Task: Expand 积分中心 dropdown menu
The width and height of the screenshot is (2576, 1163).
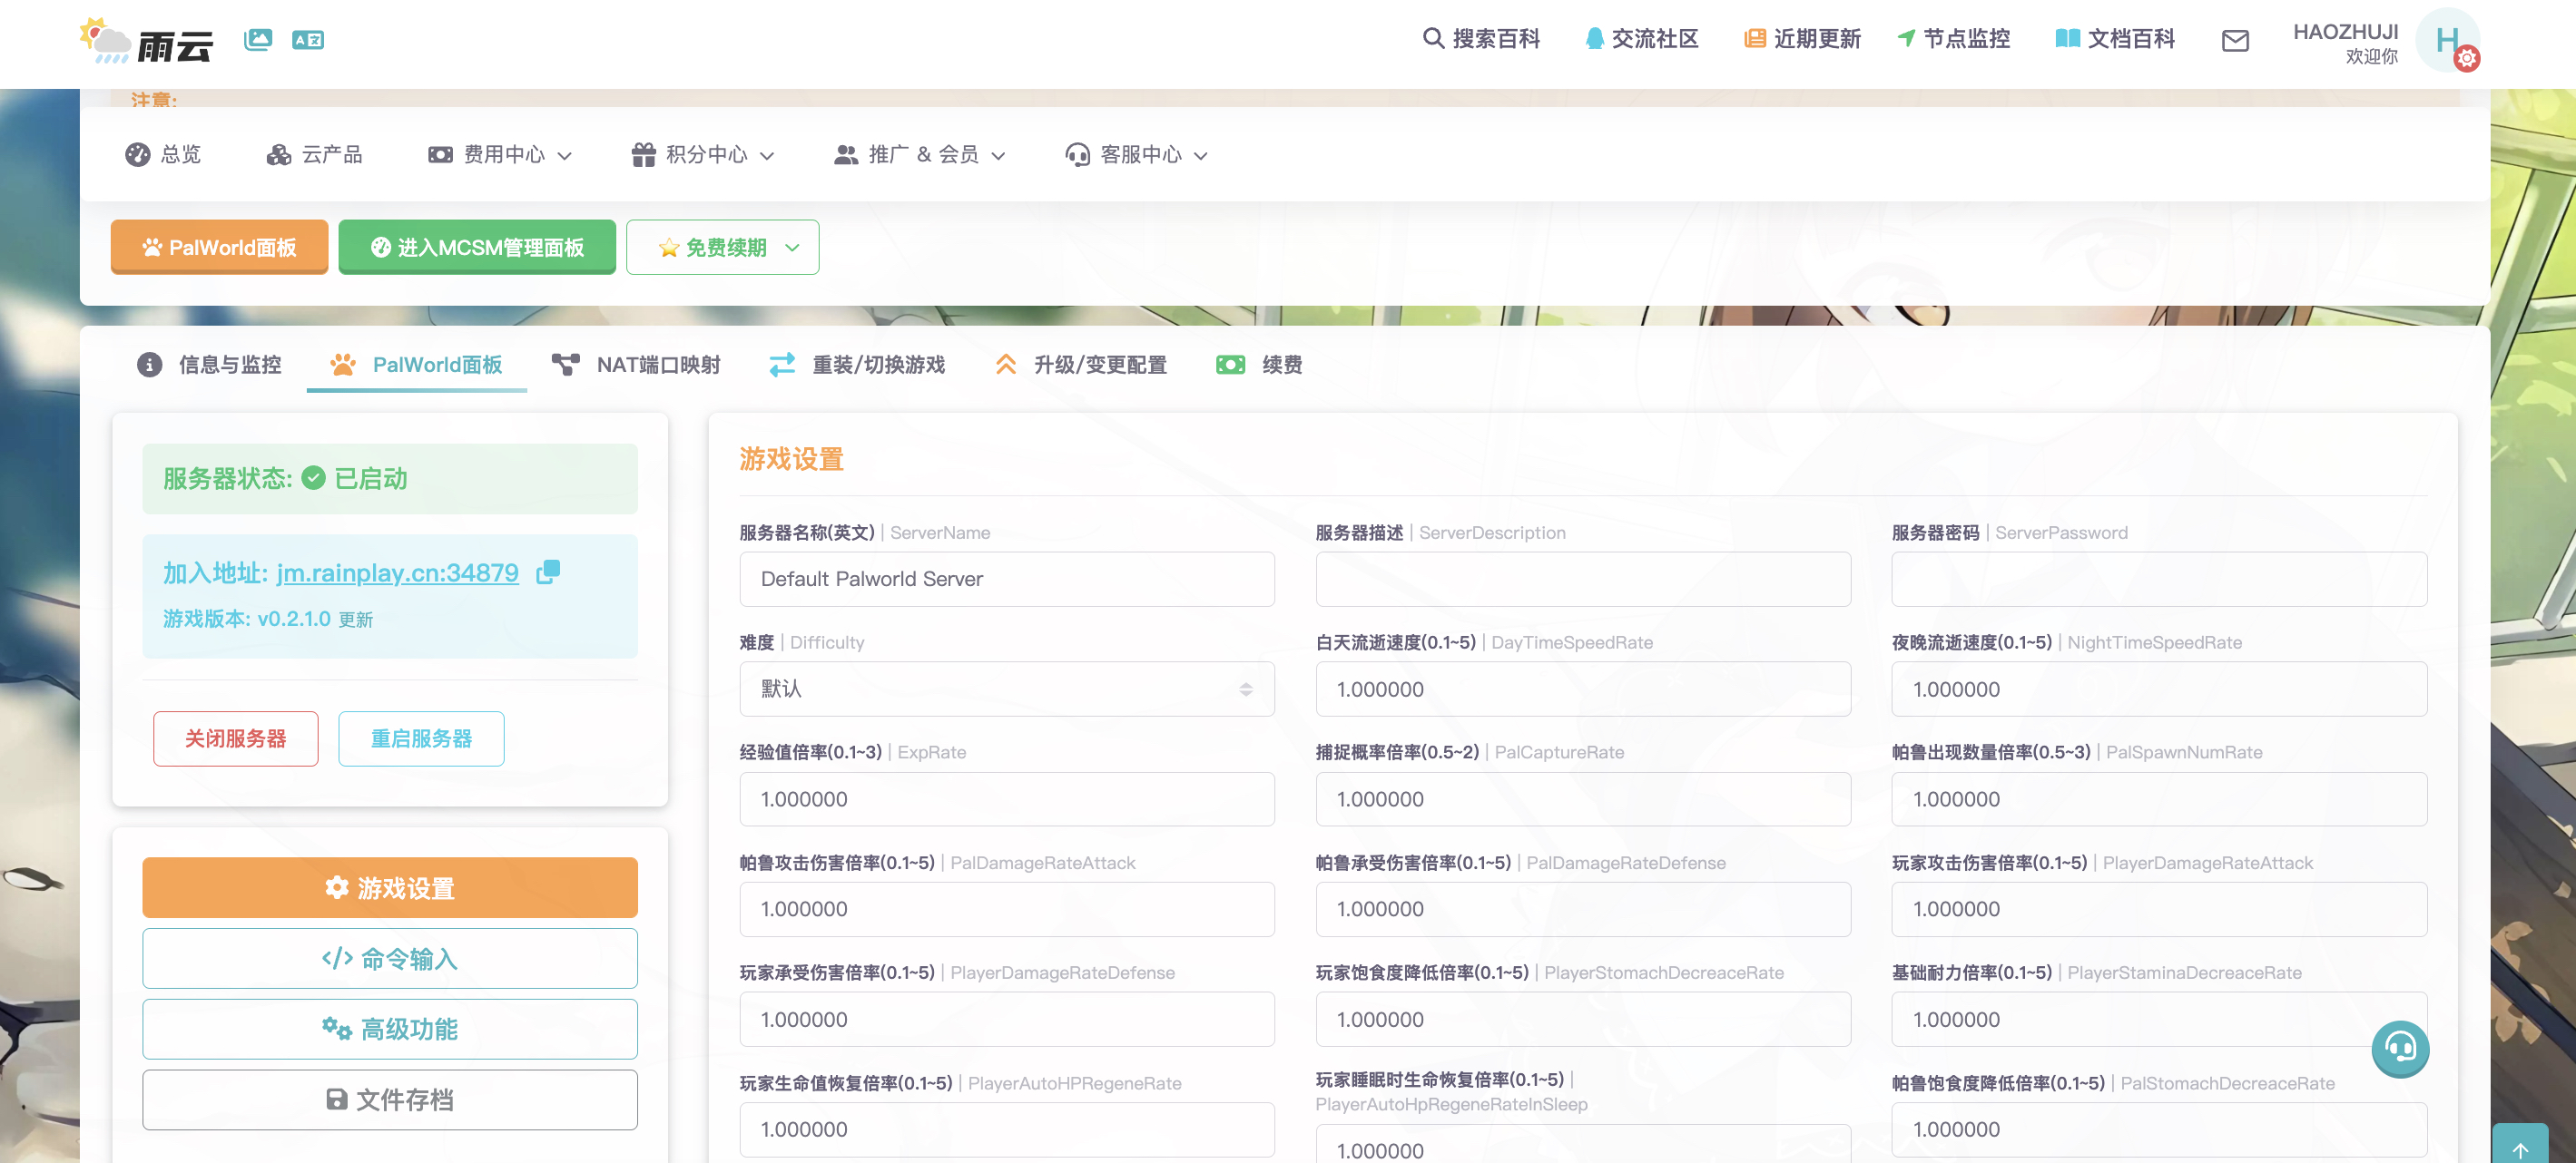Action: point(703,154)
